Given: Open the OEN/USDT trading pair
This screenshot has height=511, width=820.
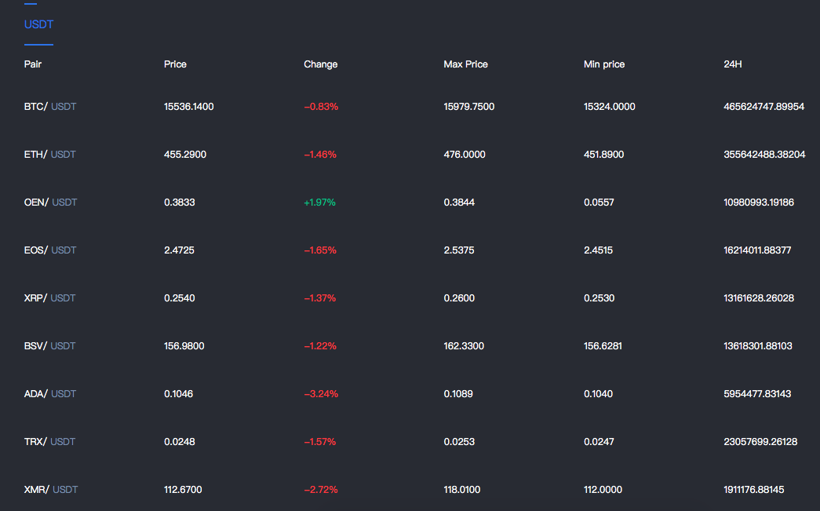Looking at the screenshot, I should click(51, 203).
